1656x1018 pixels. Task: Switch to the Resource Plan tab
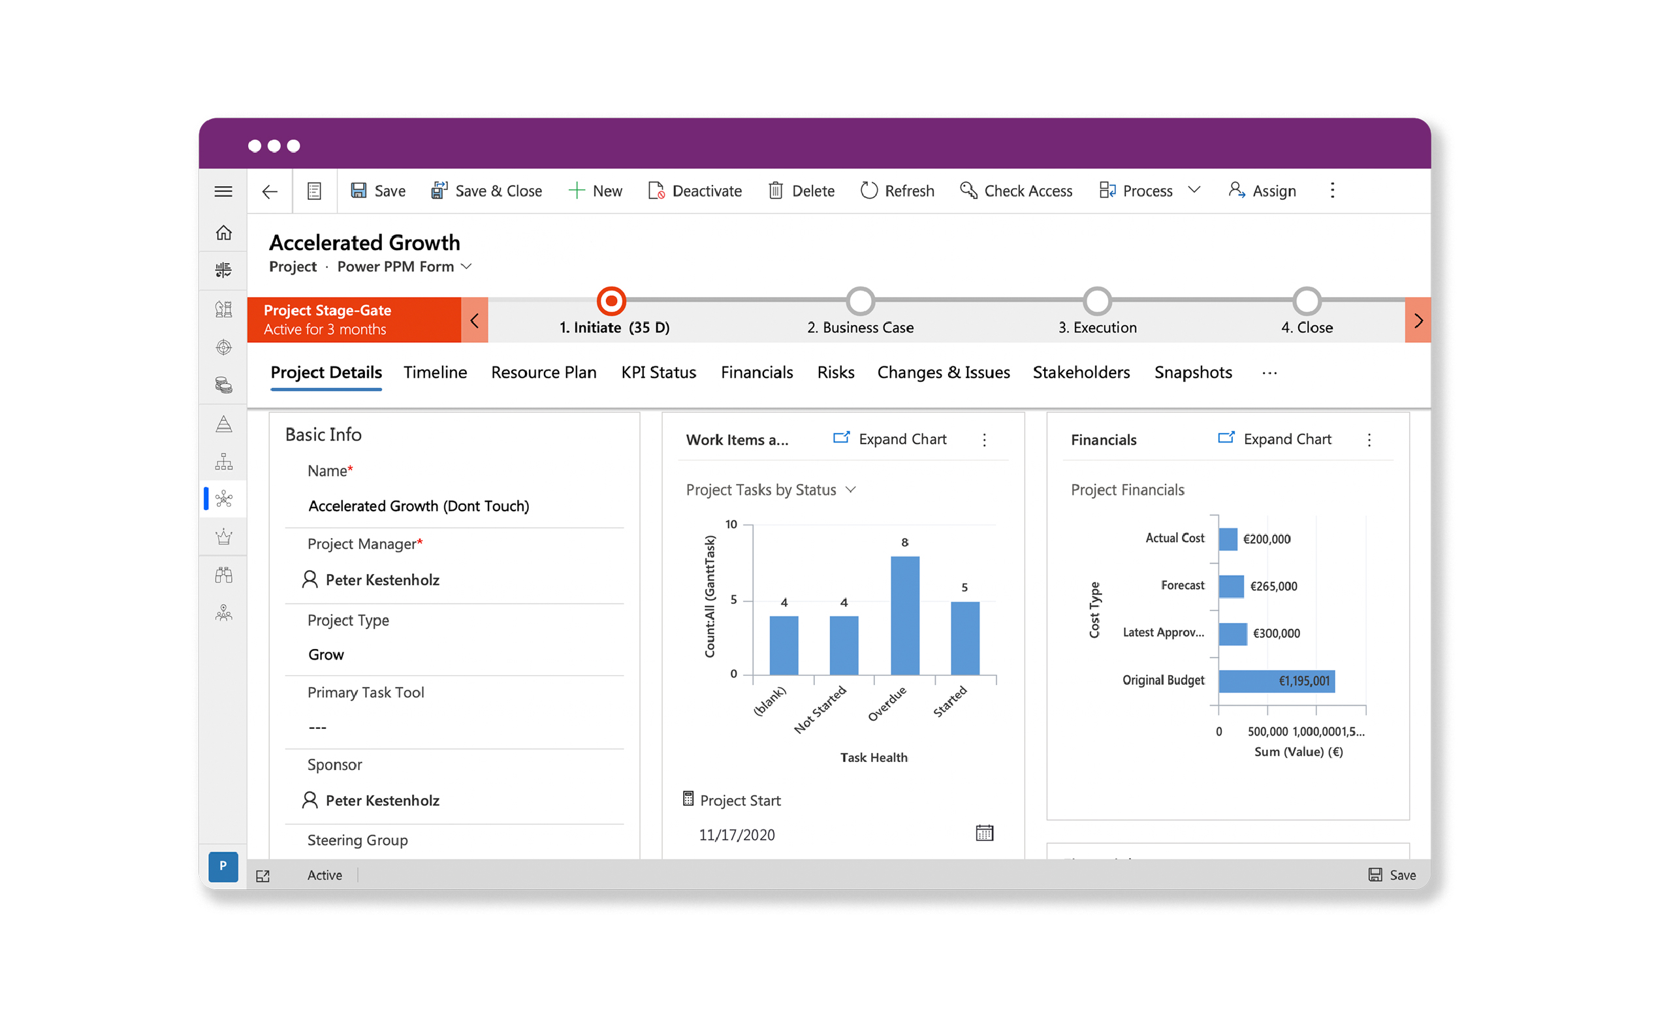point(543,372)
